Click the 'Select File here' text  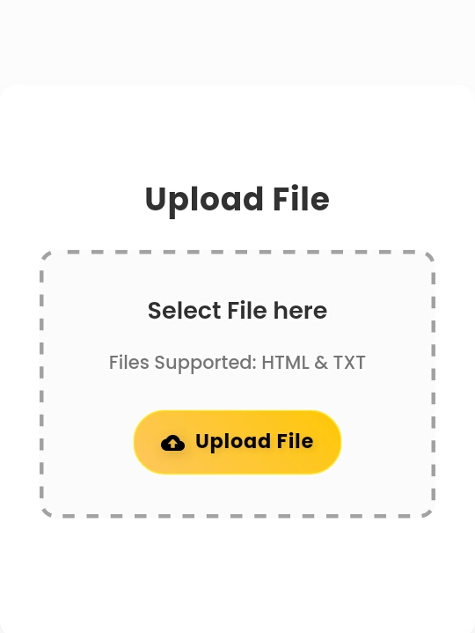(237, 311)
